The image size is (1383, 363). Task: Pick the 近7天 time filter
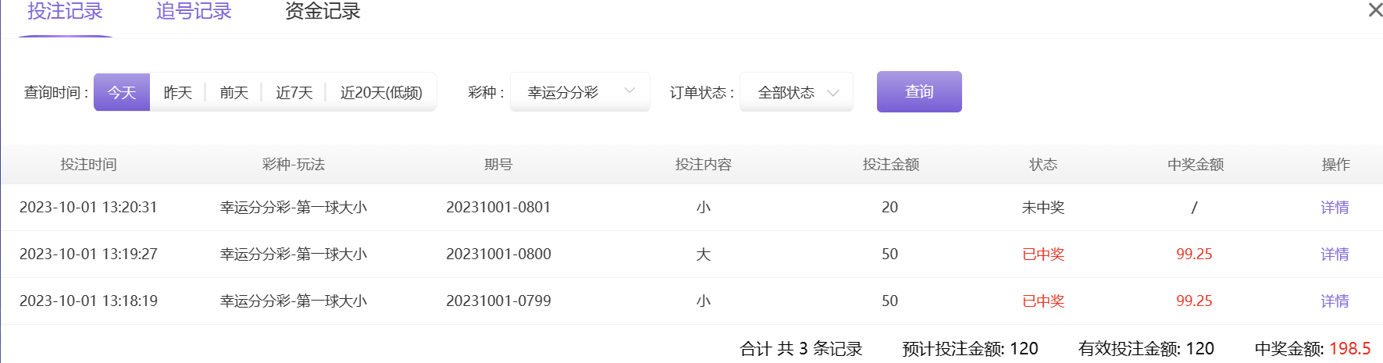294,92
